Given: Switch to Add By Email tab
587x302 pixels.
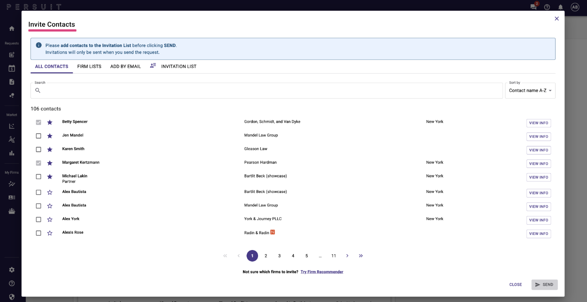Looking at the screenshot, I should click(126, 66).
